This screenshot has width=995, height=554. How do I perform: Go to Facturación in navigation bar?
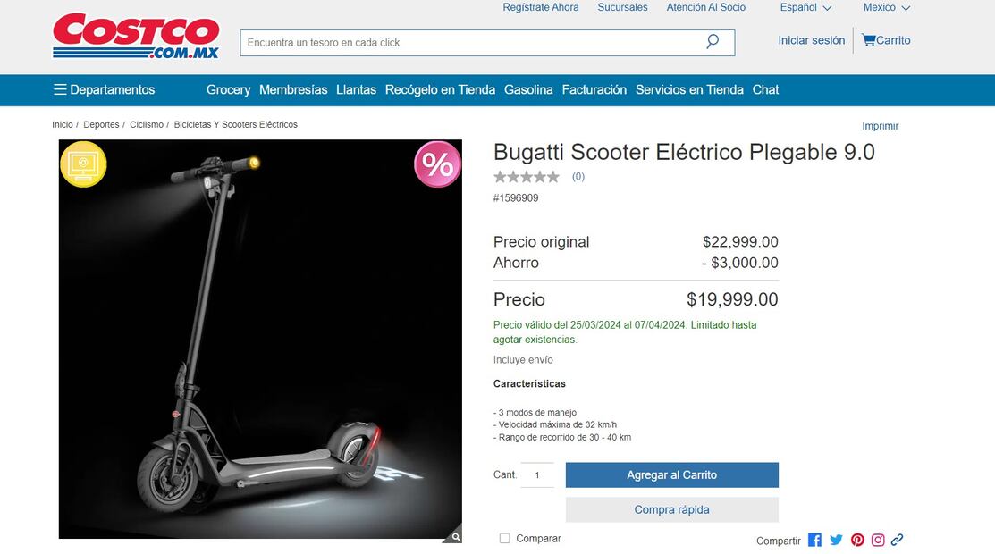(594, 89)
